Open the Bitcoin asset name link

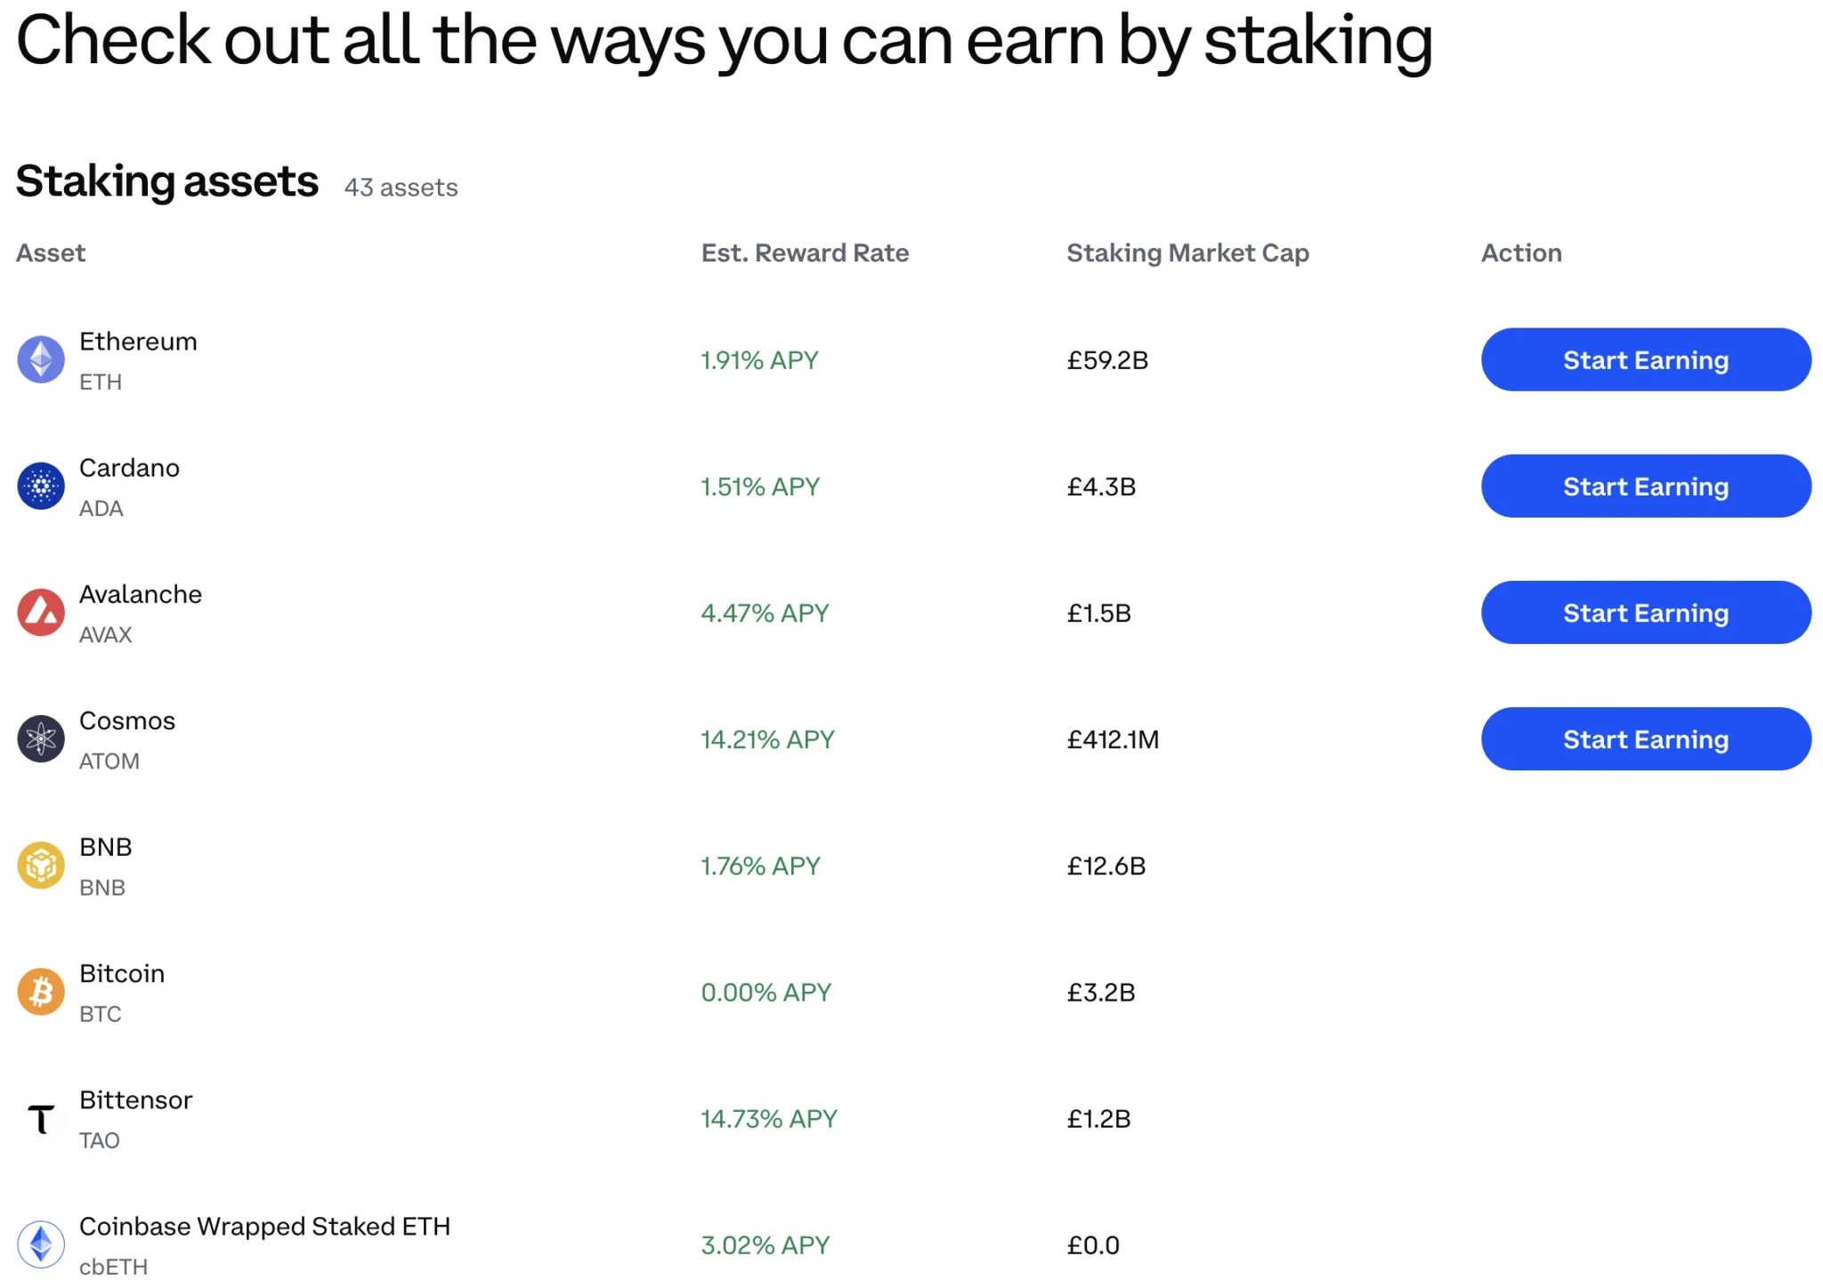122,974
